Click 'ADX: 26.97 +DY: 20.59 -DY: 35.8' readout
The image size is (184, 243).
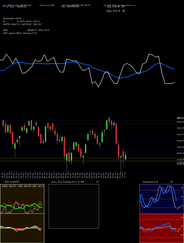(x=22, y=186)
